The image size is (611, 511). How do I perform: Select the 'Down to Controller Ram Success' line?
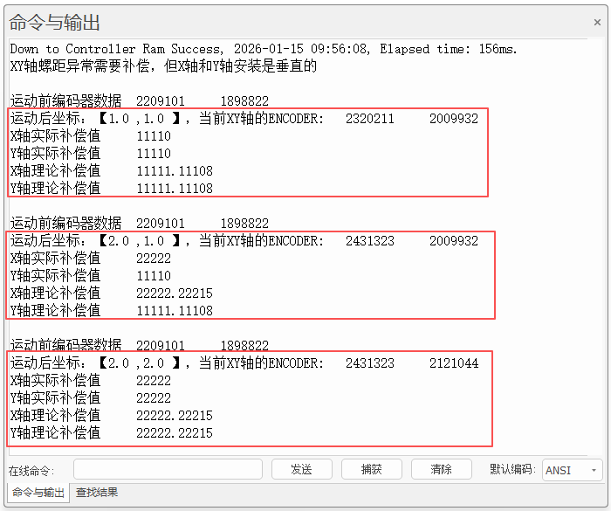[x=264, y=49]
